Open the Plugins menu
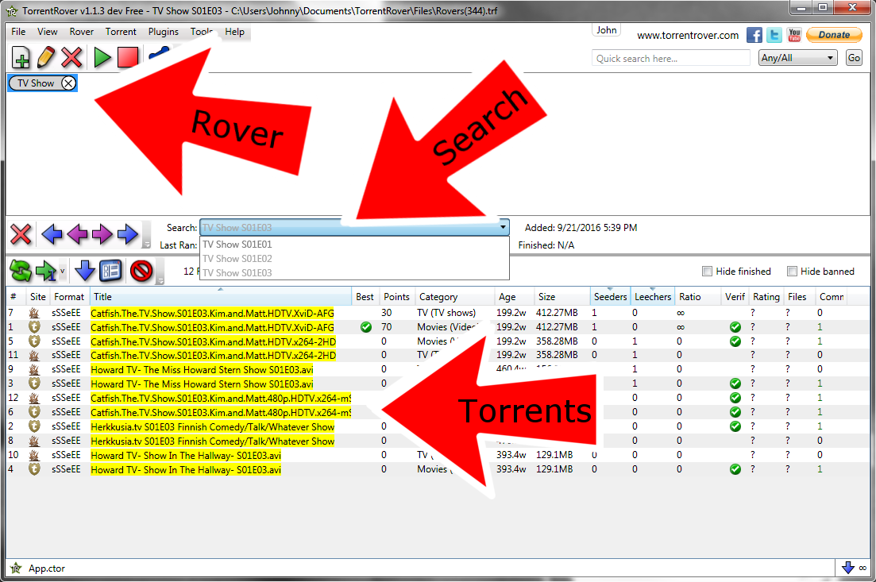The width and height of the screenshot is (876, 582). (x=163, y=32)
